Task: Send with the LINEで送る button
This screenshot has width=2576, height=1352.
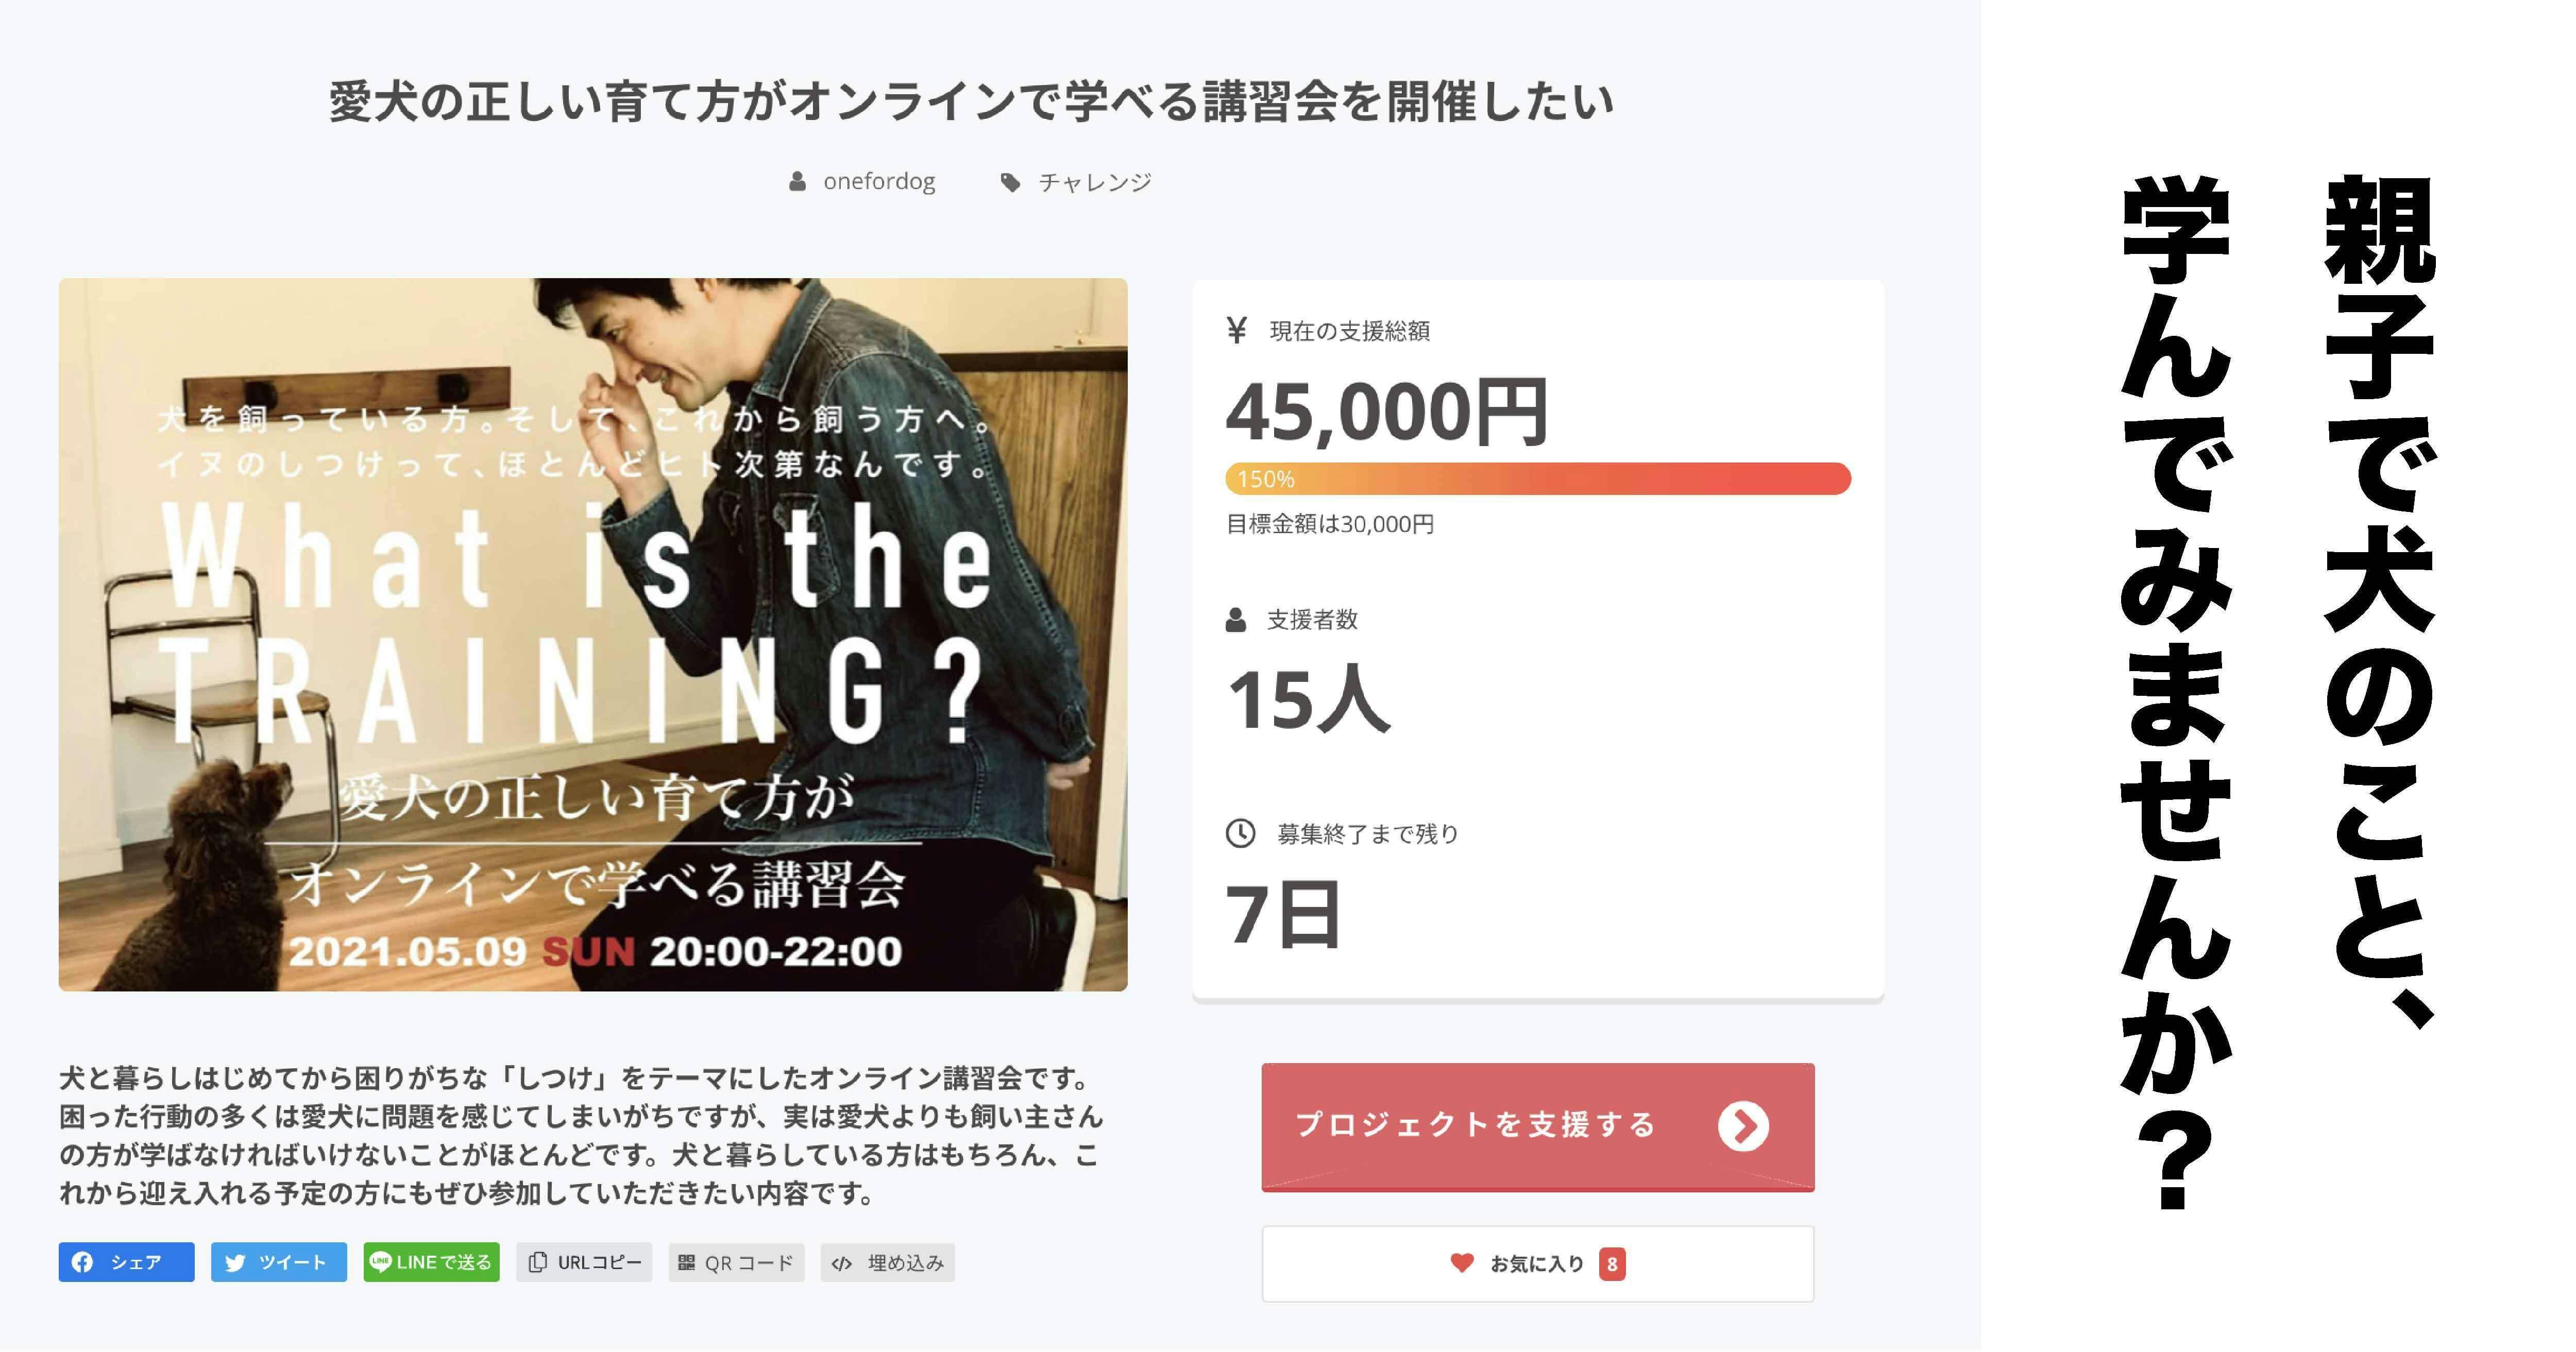Action: [432, 1262]
